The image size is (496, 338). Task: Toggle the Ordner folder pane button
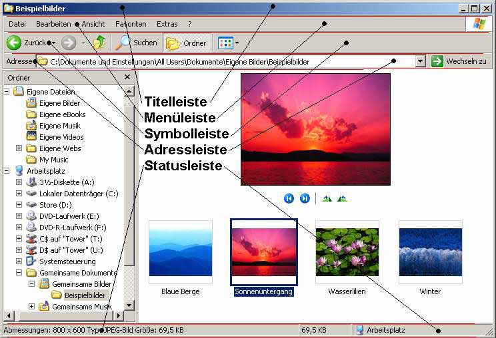point(187,43)
